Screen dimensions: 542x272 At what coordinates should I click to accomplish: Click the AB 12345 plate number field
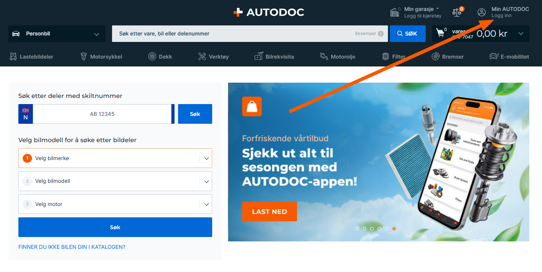(102, 114)
